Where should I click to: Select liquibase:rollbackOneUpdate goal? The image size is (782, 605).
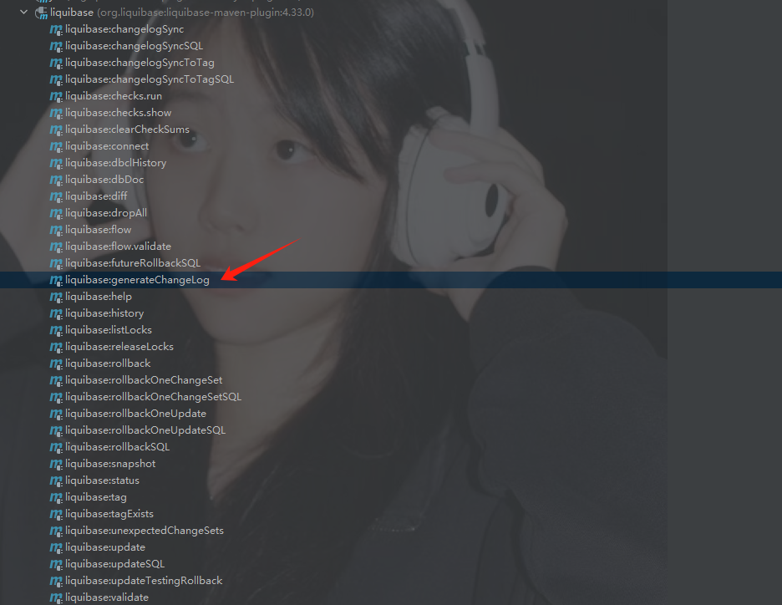click(x=135, y=414)
